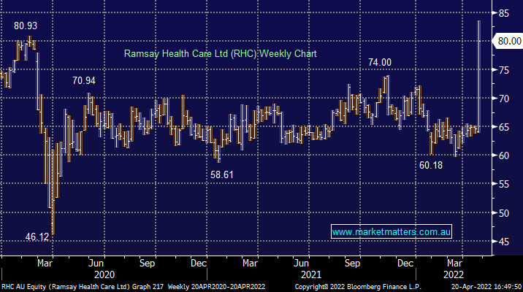The height and width of the screenshot is (292, 523).
Task: Click the highlighted 80.00 current price marker
Action: (505, 42)
